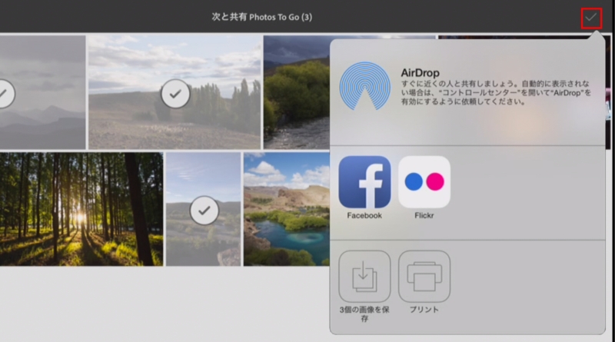Click the AirDrop description paragraph
Screen dimensions: 615x342
496,92
